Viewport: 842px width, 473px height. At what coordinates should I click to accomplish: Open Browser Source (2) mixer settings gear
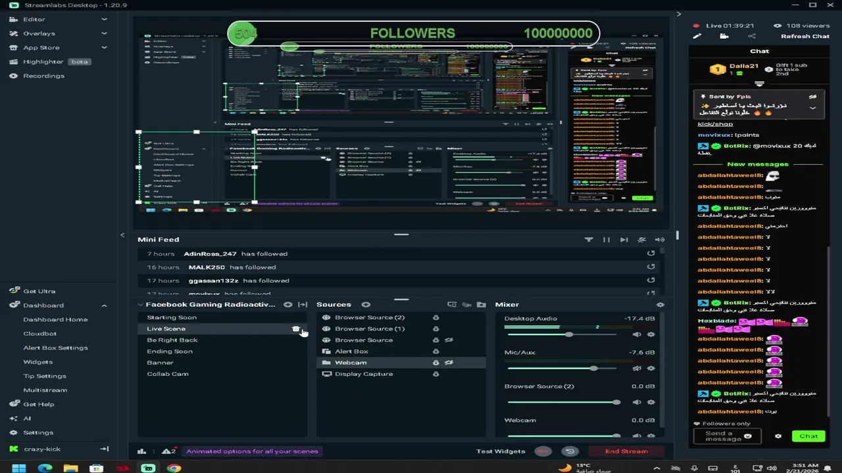pos(651,402)
